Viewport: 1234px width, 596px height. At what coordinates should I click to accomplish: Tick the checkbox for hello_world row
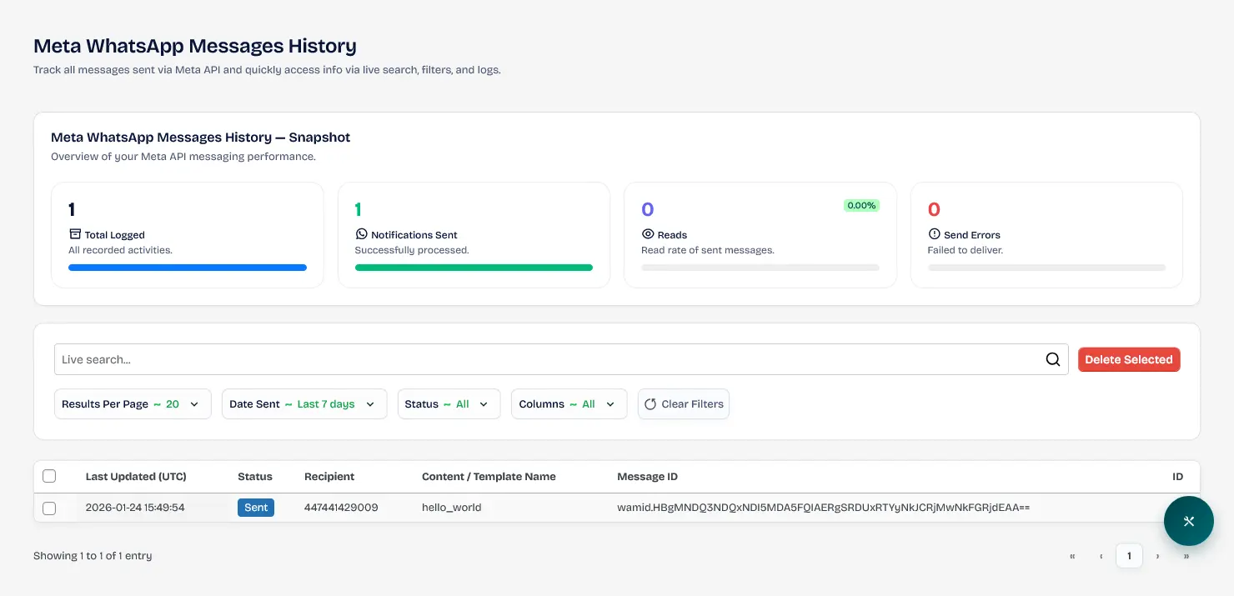(x=49, y=508)
